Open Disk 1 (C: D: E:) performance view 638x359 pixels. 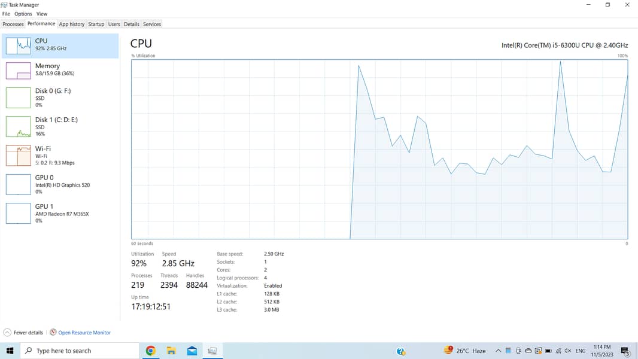click(x=18, y=126)
